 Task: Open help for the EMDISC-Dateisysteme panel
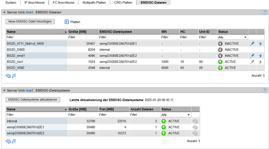(x=264, y=90)
